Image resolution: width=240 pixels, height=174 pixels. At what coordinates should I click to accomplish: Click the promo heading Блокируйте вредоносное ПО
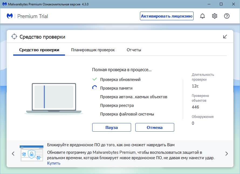click(111, 145)
